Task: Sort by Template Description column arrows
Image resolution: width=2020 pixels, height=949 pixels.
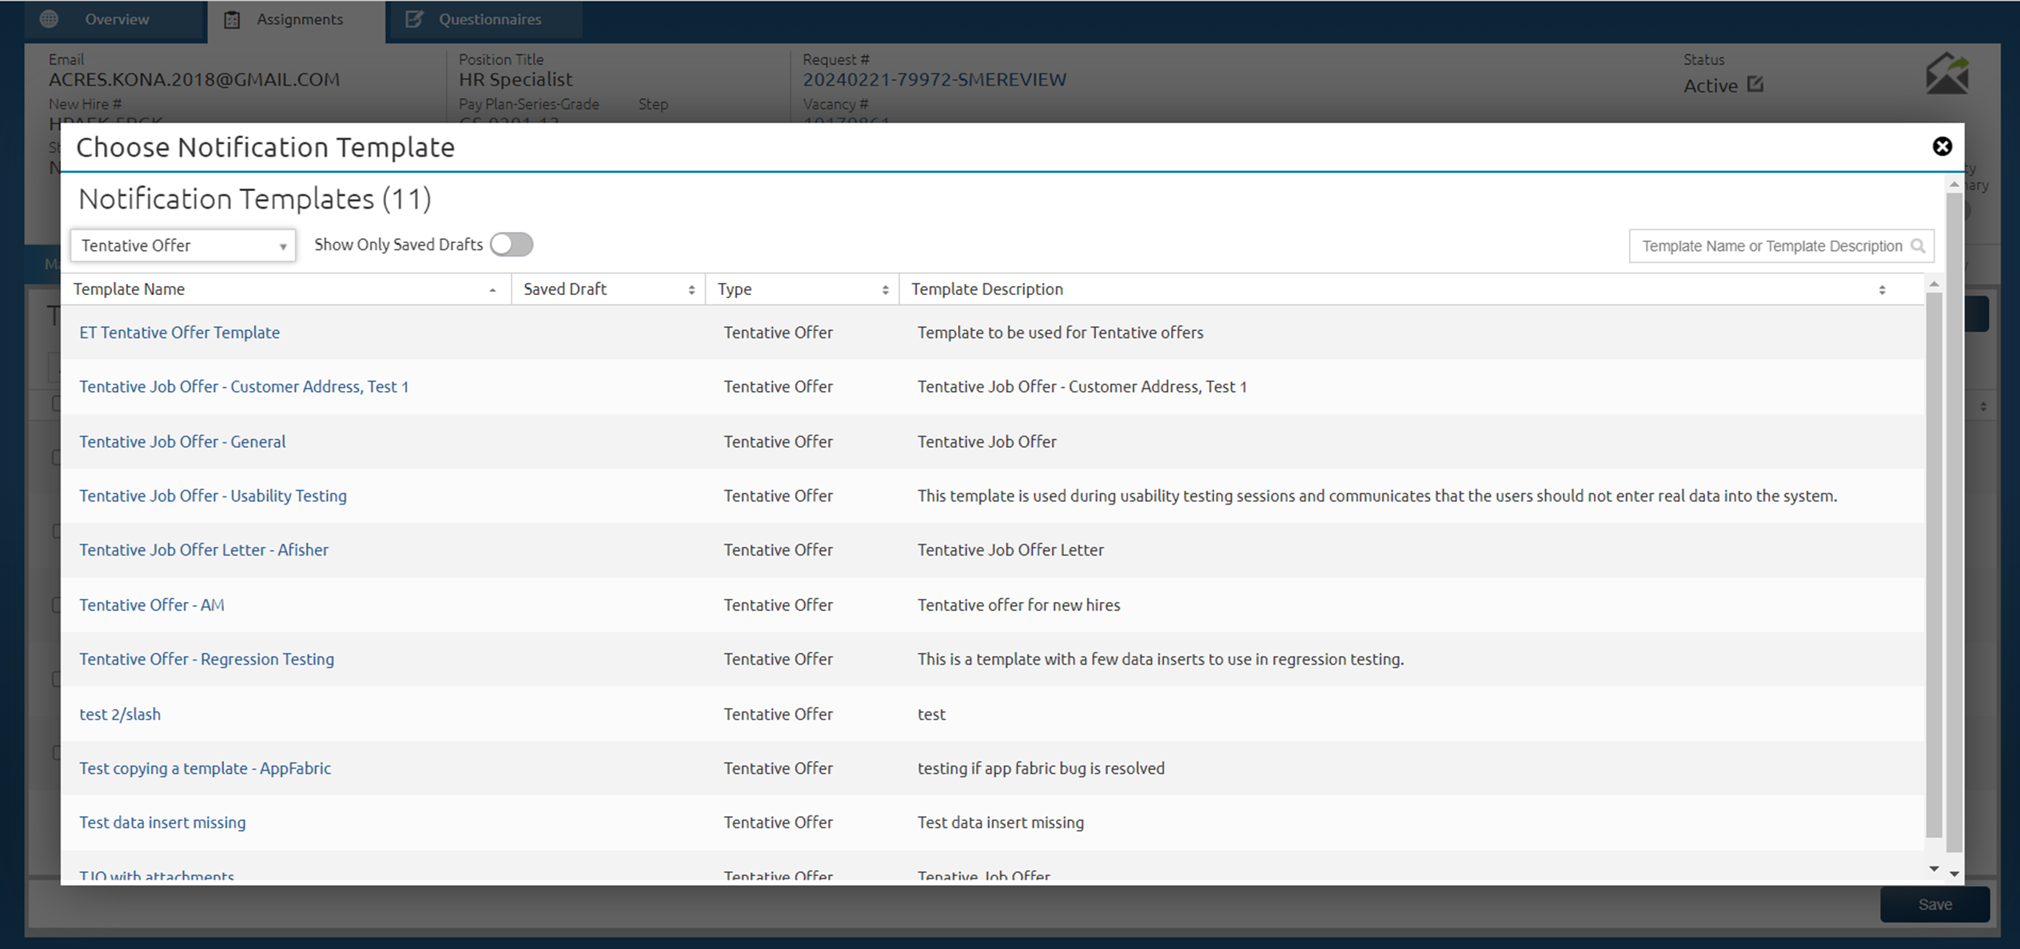Action: 1882,290
